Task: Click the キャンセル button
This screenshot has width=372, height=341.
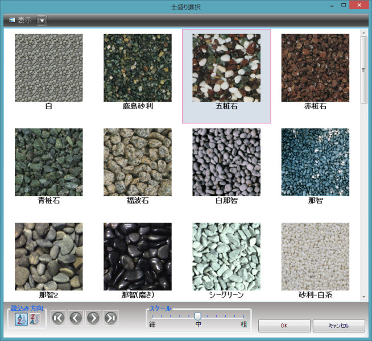Action: [x=338, y=326]
